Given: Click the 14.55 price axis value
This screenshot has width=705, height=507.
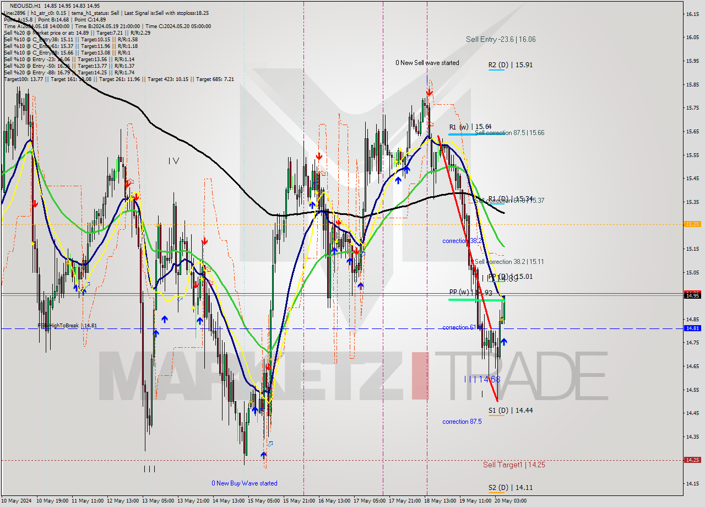Looking at the screenshot, I should coord(692,390).
